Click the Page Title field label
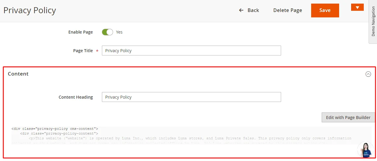This screenshot has height=161, width=377. 83,51
